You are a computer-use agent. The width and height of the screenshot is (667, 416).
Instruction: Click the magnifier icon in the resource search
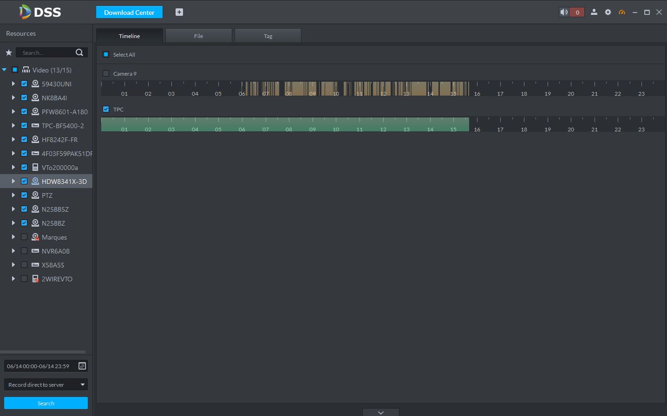click(79, 52)
